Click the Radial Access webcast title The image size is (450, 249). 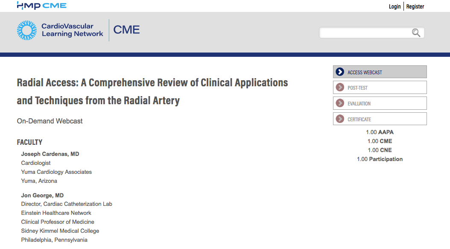(152, 92)
